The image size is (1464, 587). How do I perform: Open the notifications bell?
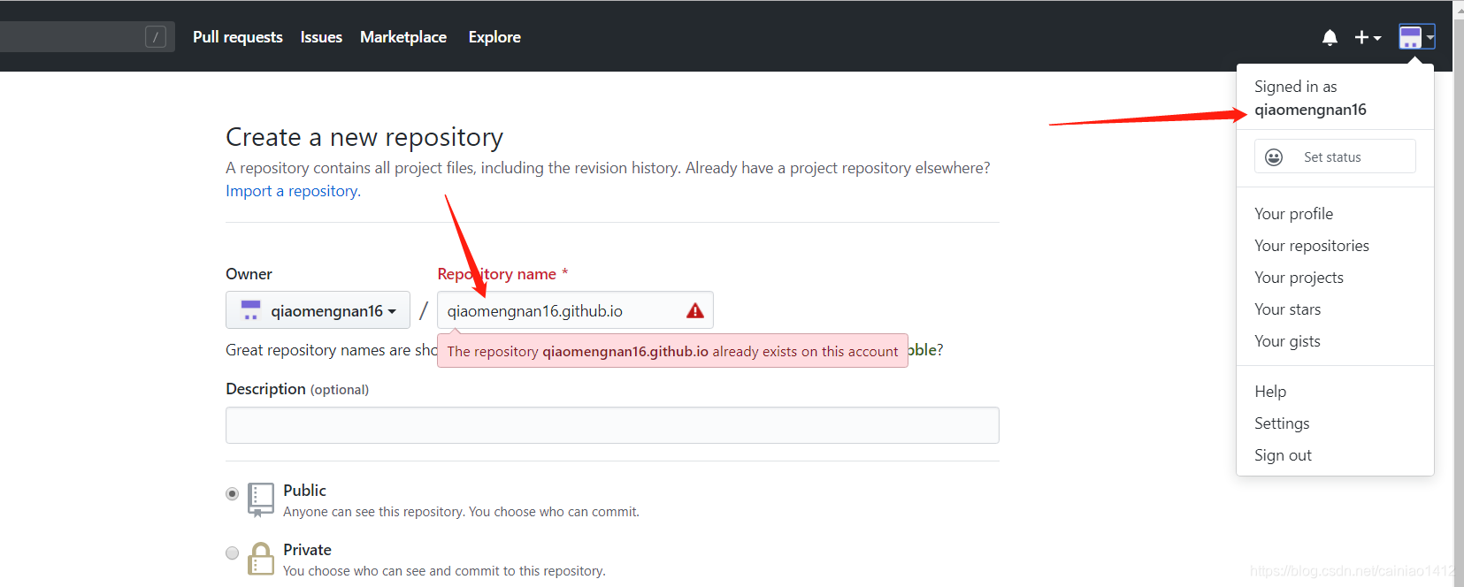[x=1330, y=37]
